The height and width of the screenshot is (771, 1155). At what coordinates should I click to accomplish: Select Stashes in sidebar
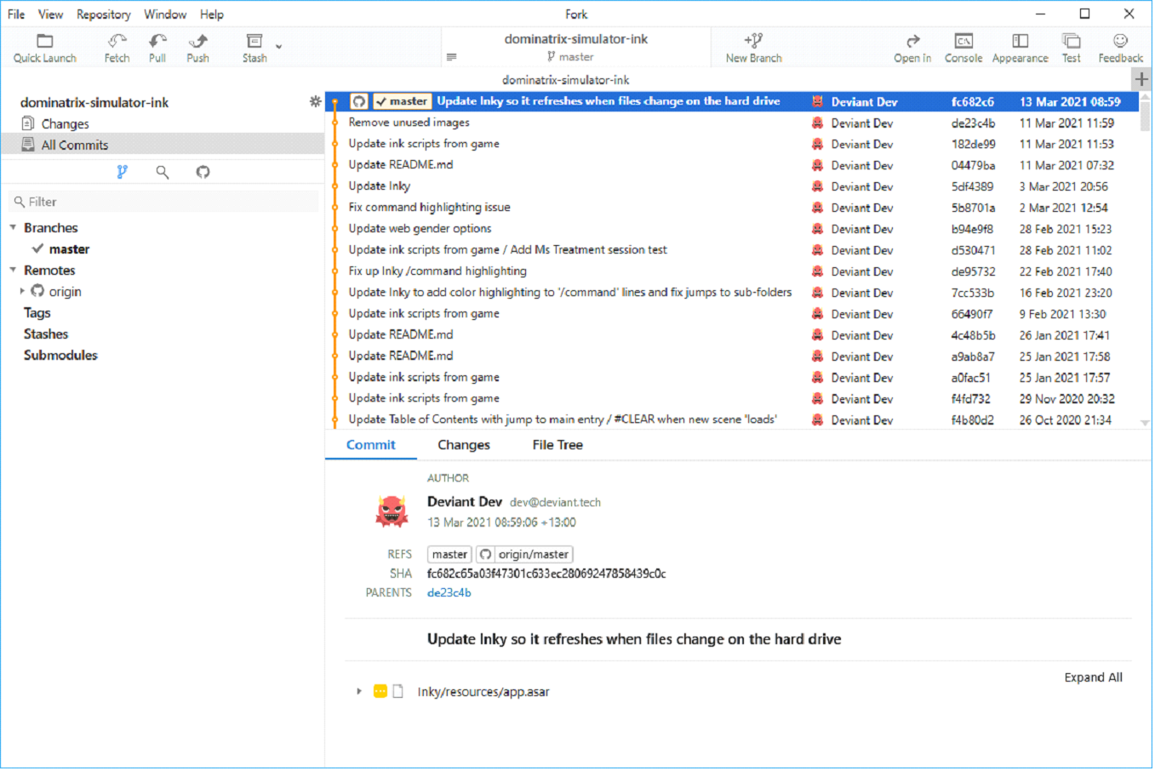tap(46, 334)
